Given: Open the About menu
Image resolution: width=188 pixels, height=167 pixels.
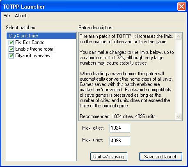Looking at the screenshot, I should [21, 16].
